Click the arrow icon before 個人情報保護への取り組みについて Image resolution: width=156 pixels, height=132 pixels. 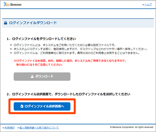[x=18, y=128]
